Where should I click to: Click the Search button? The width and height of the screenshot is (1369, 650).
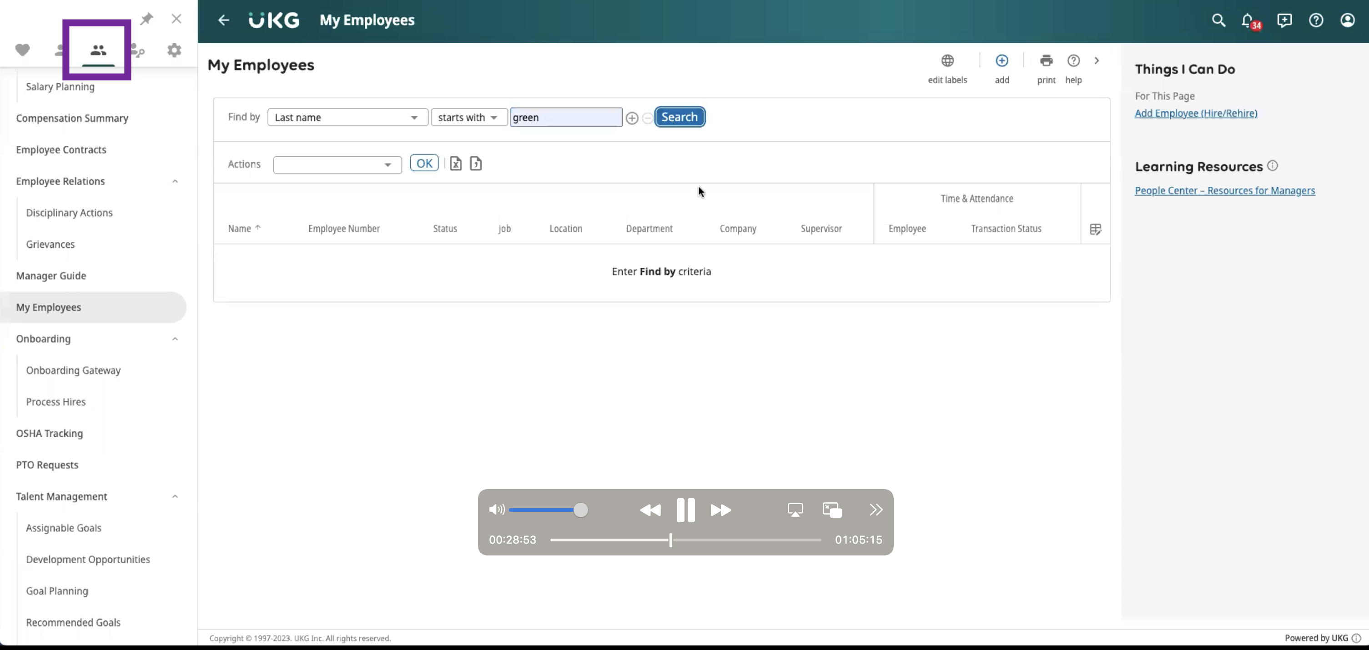[679, 117]
